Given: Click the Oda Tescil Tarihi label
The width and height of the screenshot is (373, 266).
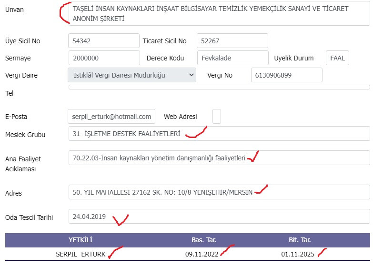Looking at the screenshot, I should [x=29, y=217].
